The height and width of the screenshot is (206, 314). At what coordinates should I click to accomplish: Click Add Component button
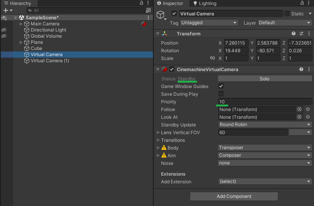(234, 196)
